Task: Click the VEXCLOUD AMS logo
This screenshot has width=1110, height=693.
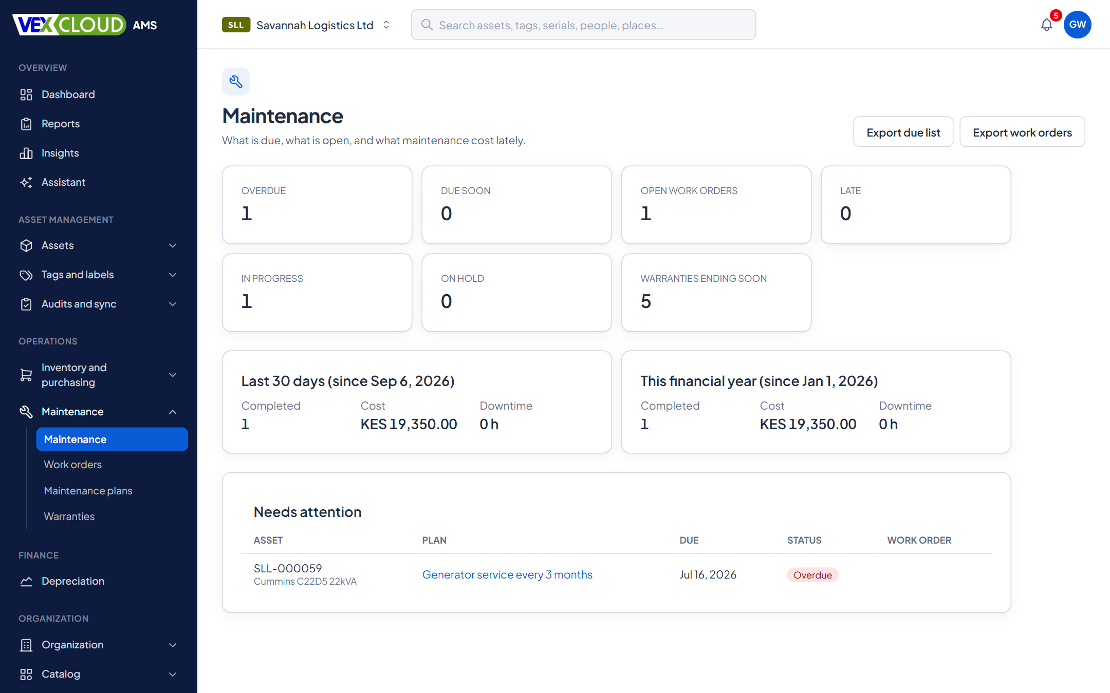Action: click(85, 25)
